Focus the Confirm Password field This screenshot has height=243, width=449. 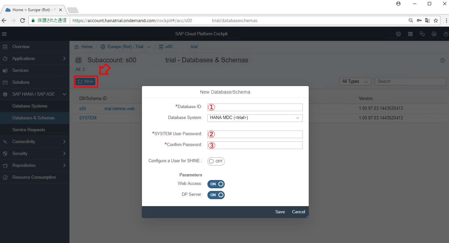tap(255, 145)
